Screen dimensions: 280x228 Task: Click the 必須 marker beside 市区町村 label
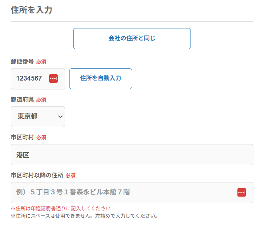tap(41, 137)
